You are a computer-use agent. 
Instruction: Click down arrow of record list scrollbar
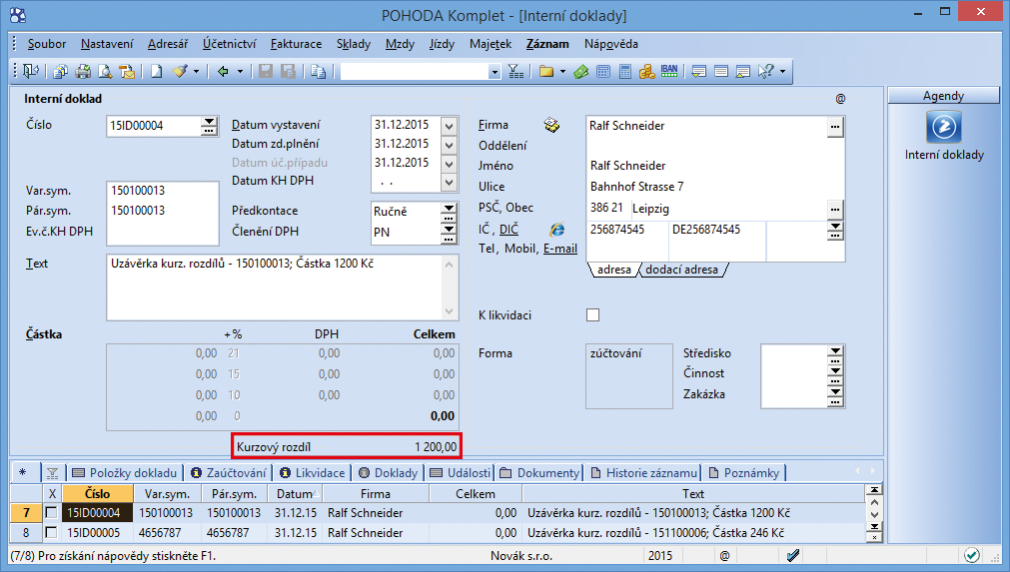(874, 514)
